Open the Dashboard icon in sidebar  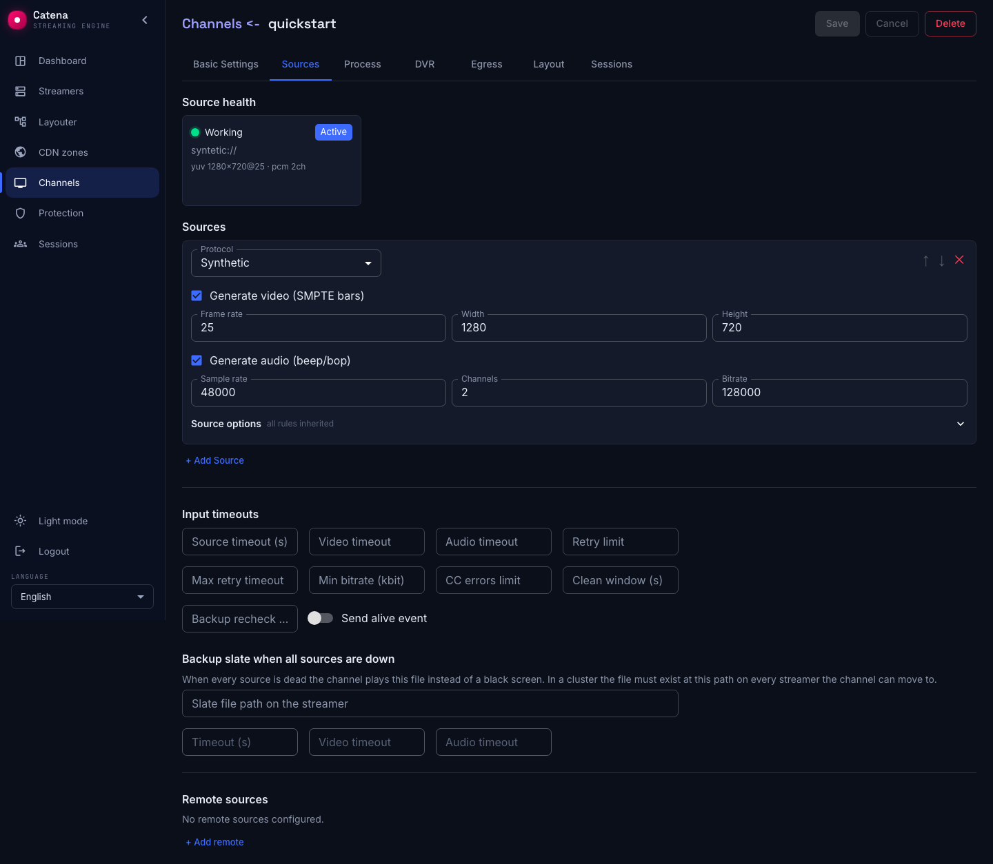(x=21, y=61)
